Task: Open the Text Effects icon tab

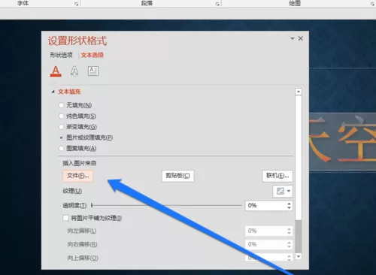Action: [x=74, y=71]
